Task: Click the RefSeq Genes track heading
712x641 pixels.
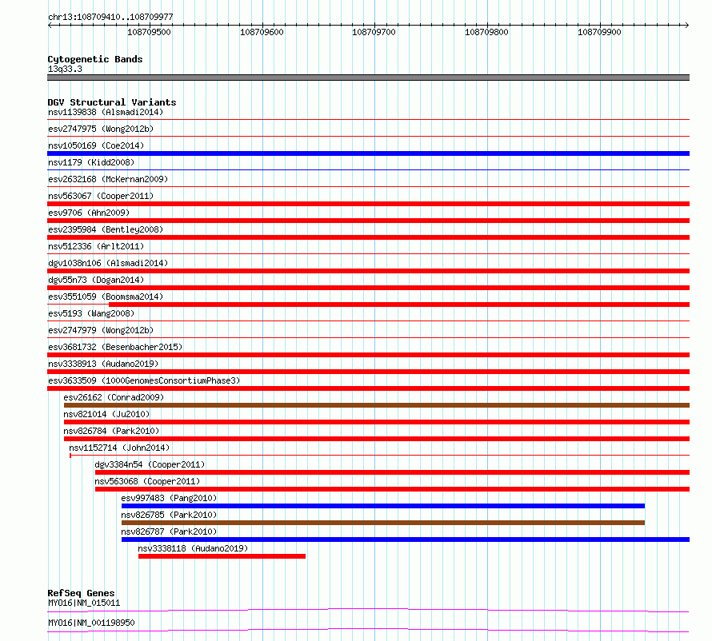Action: [x=81, y=593]
